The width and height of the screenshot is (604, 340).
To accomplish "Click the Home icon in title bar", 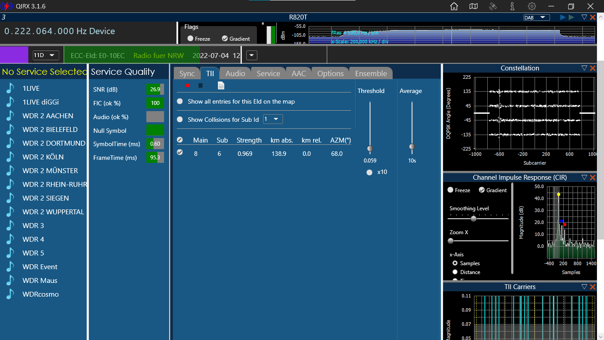I will pyautogui.click(x=454, y=6).
